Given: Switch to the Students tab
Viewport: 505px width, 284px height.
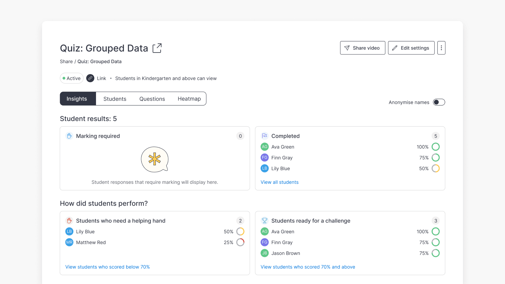Looking at the screenshot, I should click(x=115, y=99).
